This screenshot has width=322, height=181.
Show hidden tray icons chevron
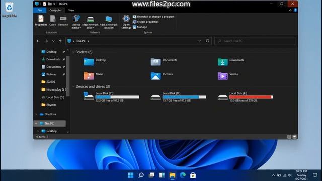273,175
